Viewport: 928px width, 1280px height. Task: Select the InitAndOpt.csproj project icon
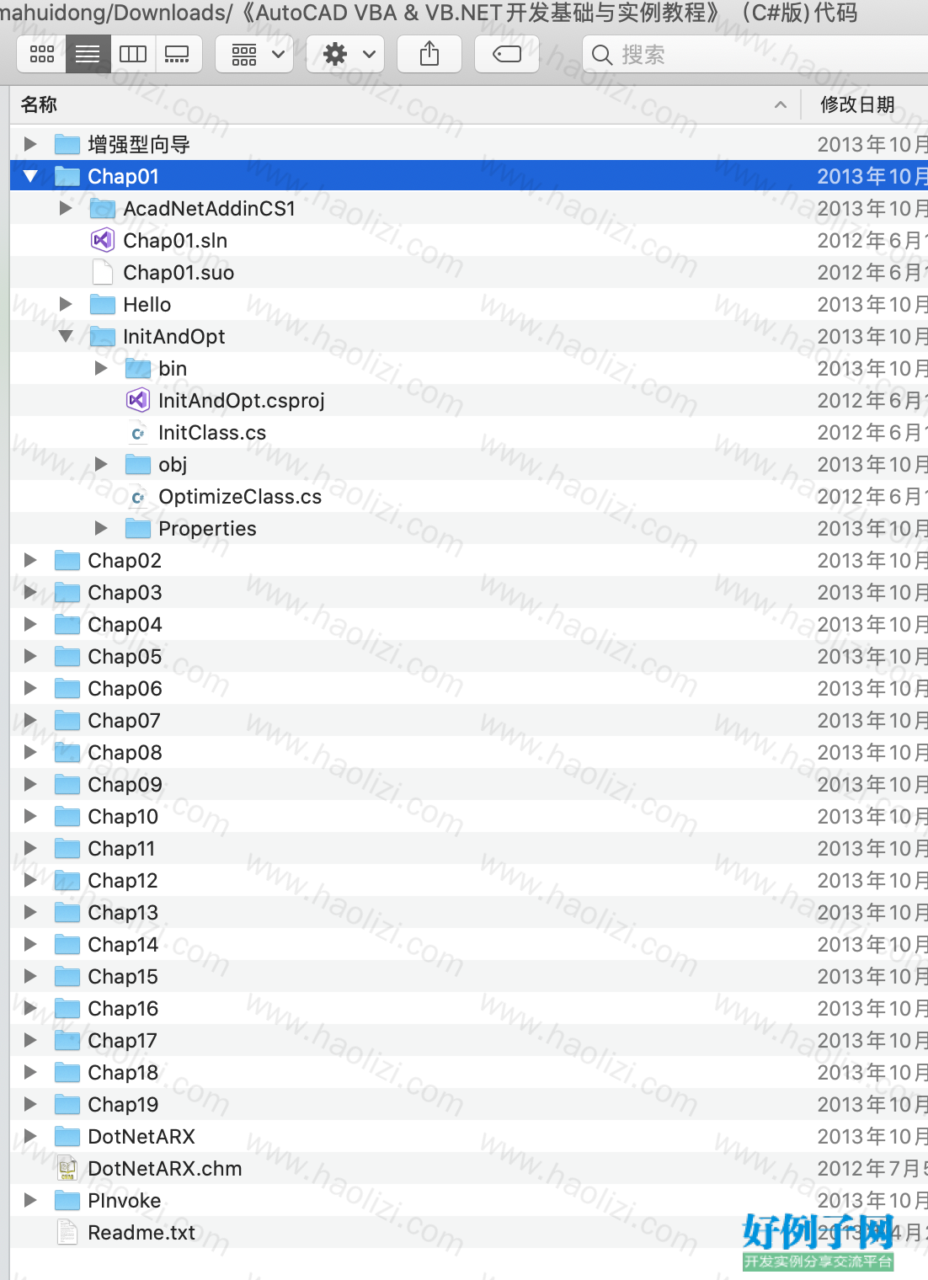click(x=137, y=400)
